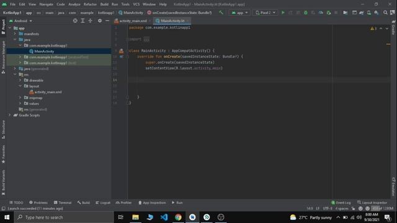397x223 pixels.
Task: Toggle the Structure sidebar tab
Action: pyautogui.click(x=3, y=129)
